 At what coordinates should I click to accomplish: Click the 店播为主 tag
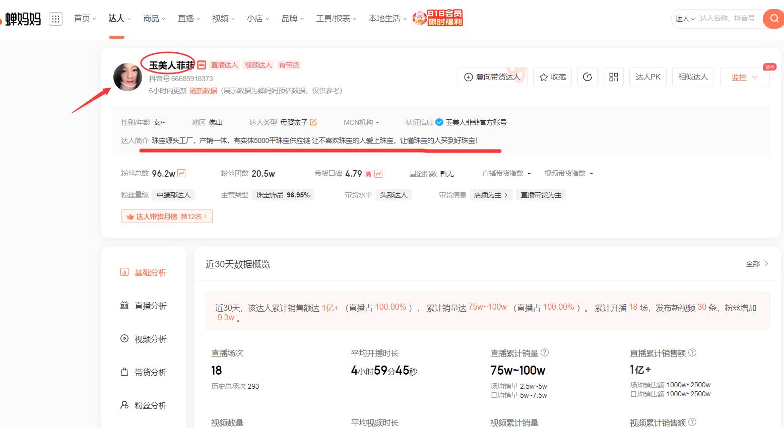(x=491, y=195)
